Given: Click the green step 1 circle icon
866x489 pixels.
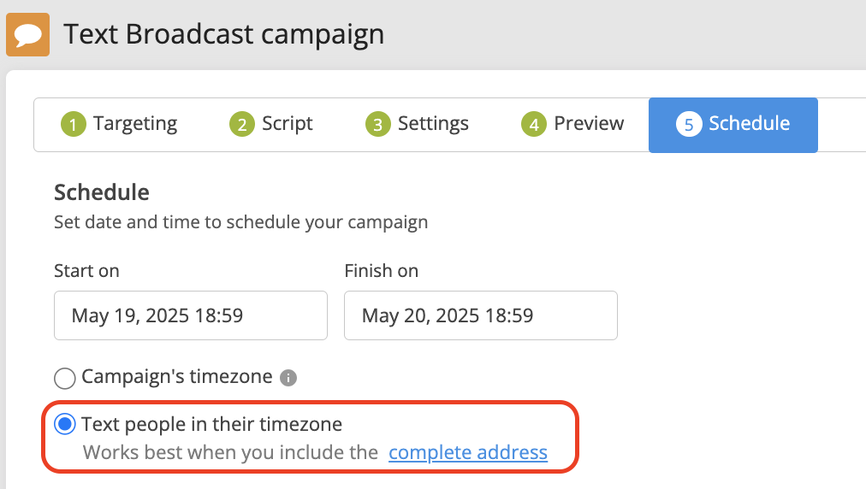Looking at the screenshot, I should (x=74, y=124).
